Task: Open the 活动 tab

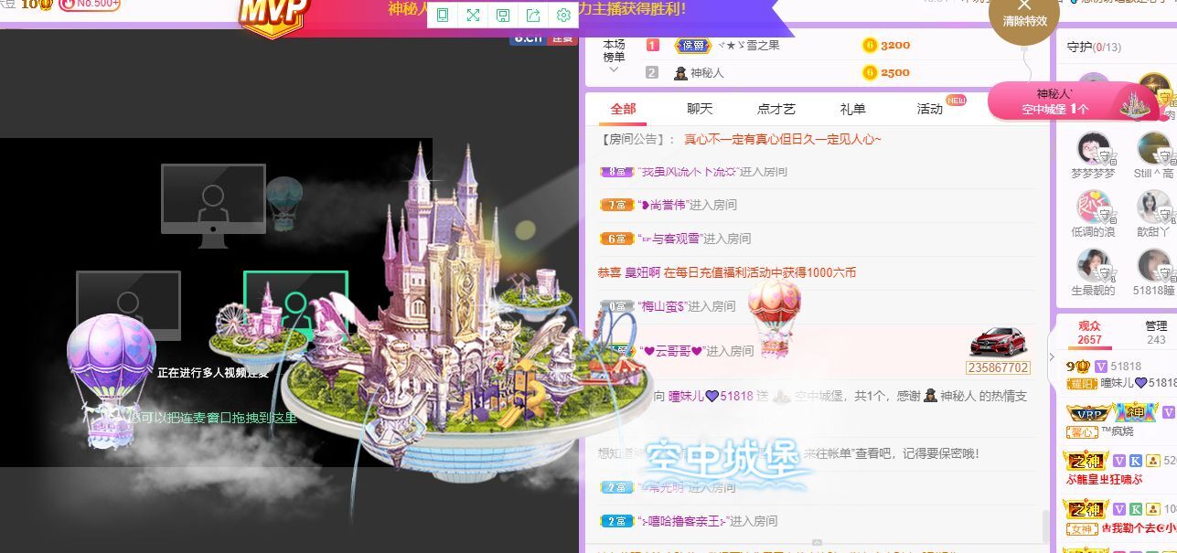Action: pyautogui.click(x=930, y=109)
